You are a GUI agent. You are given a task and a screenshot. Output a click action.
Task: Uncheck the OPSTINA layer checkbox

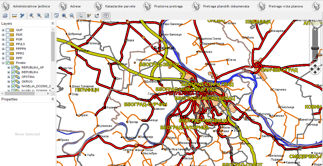click(13, 77)
